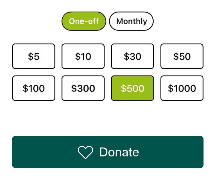Set donation to smallest amount $5
The height and width of the screenshot is (180, 216).
(34, 56)
